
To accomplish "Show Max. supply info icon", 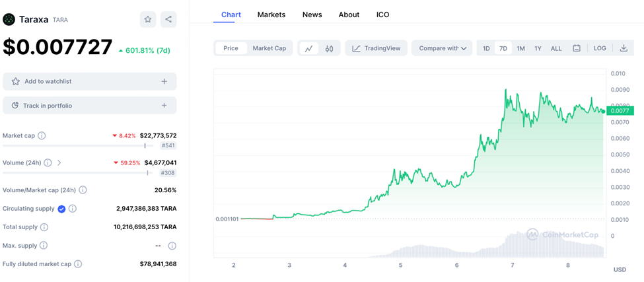I will [x=44, y=246].
